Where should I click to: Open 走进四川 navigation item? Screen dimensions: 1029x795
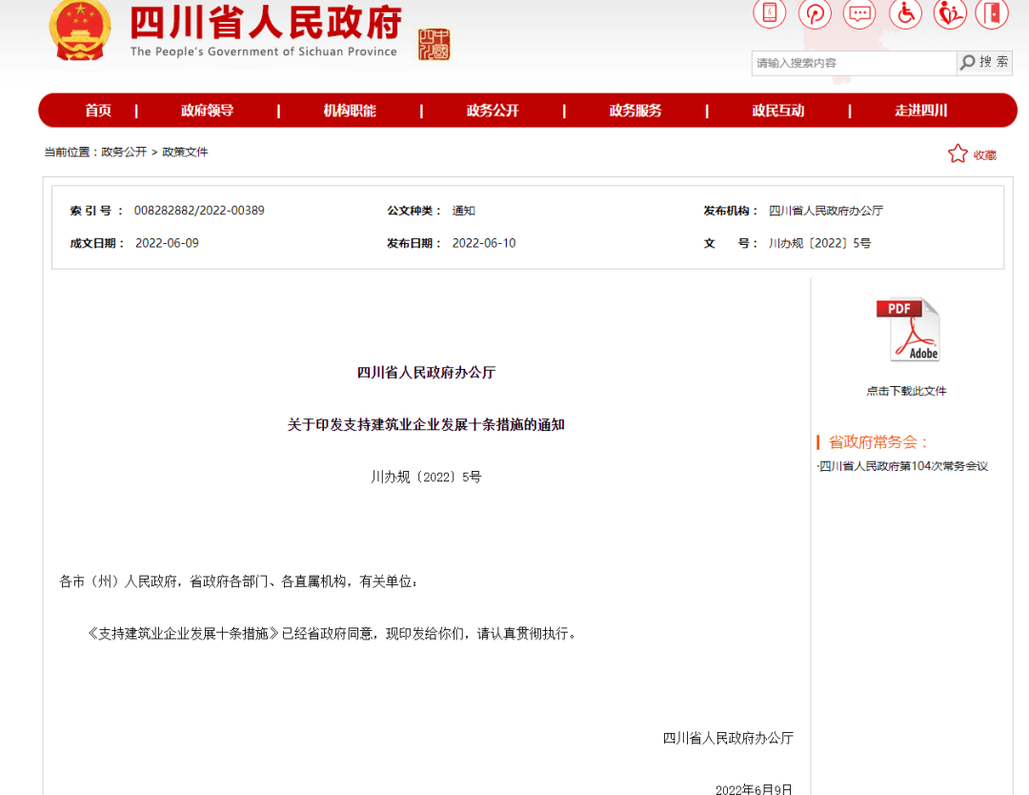pyautogui.click(x=920, y=111)
